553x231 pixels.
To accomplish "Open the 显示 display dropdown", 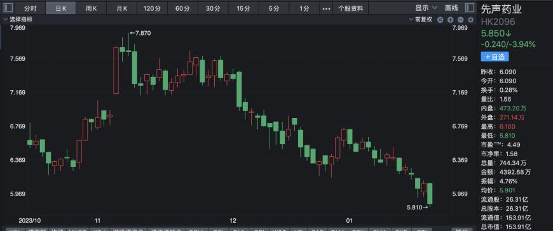I will pos(426,8).
